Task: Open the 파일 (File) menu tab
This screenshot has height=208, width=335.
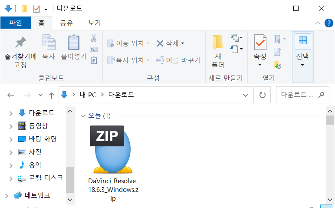Action: pyautogui.click(x=16, y=23)
